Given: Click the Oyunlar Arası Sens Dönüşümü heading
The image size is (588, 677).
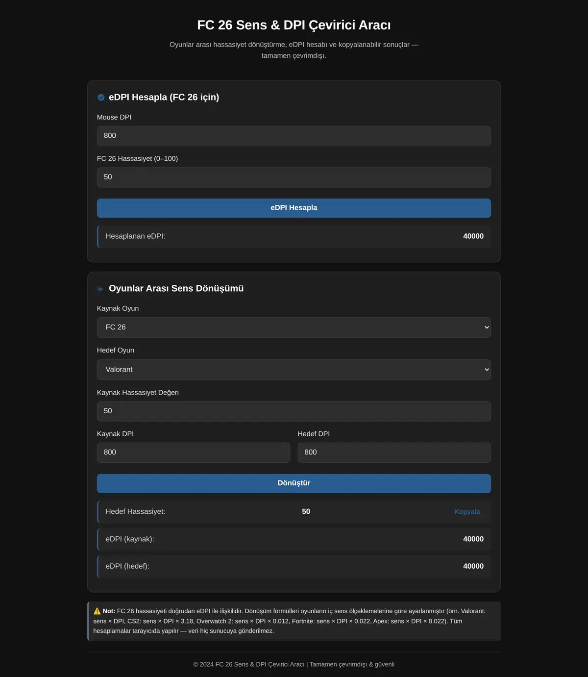Looking at the screenshot, I should point(176,288).
